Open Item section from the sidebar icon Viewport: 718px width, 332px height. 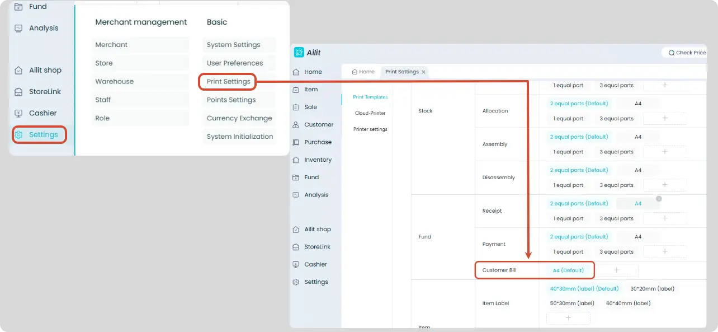tap(296, 90)
